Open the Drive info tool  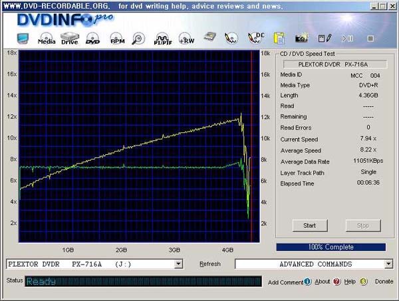click(x=69, y=39)
